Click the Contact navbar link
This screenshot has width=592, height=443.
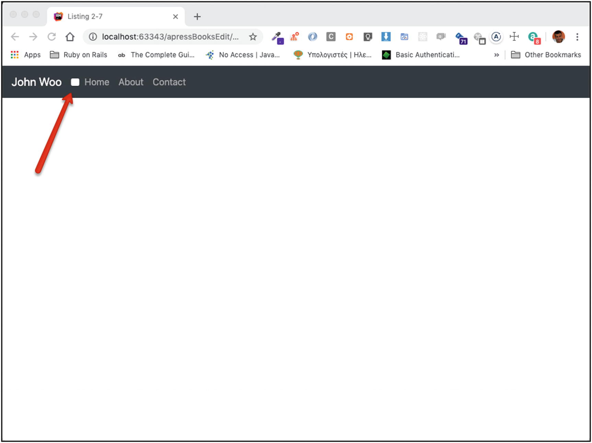[169, 82]
